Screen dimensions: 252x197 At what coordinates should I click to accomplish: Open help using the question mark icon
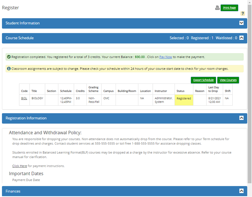click(243, 13)
